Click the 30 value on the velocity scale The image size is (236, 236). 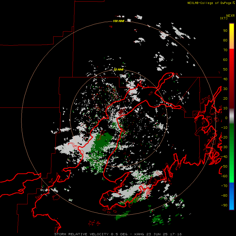pyautogui.click(x=225, y=89)
